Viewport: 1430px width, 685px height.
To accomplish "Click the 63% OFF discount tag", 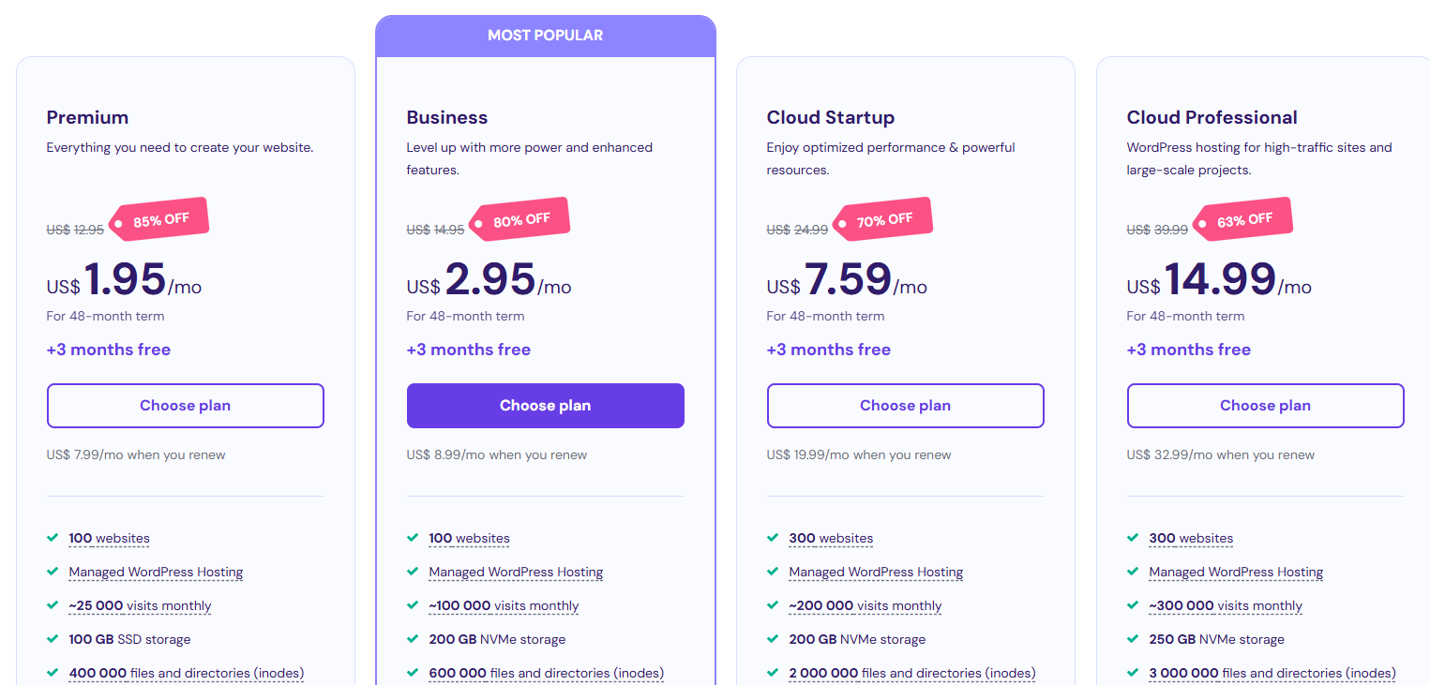I will [x=1243, y=220].
